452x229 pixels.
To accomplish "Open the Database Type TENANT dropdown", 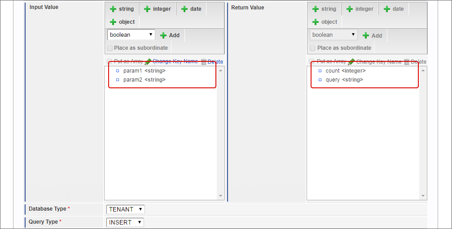I will tap(125, 209).
